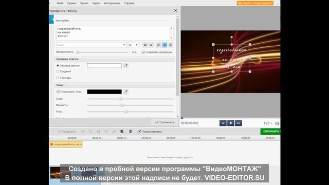Viewport: 329px width, 185px height.
Task: Open the font size dropdown showing 24
Action: point(133,45)
